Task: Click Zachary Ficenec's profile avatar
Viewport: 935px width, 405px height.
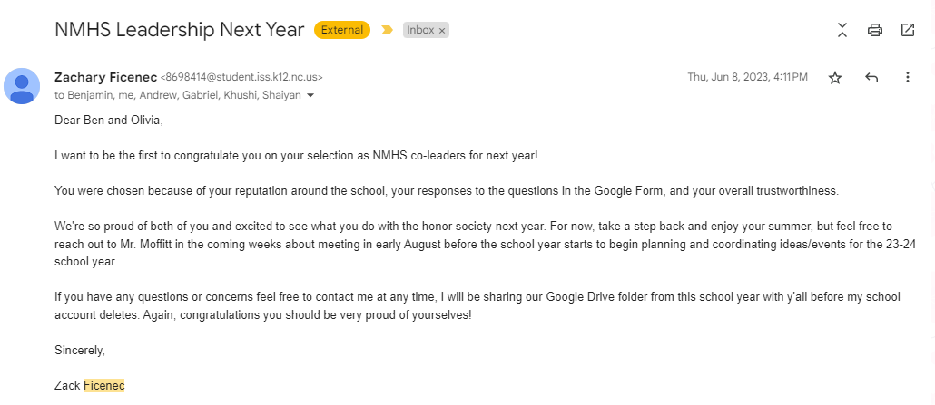Action: tap(22, 86)
